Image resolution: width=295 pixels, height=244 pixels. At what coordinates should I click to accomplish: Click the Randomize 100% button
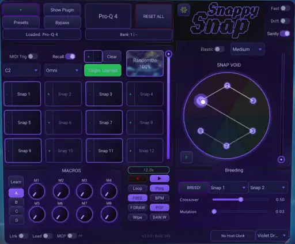(x=145, y=63)
